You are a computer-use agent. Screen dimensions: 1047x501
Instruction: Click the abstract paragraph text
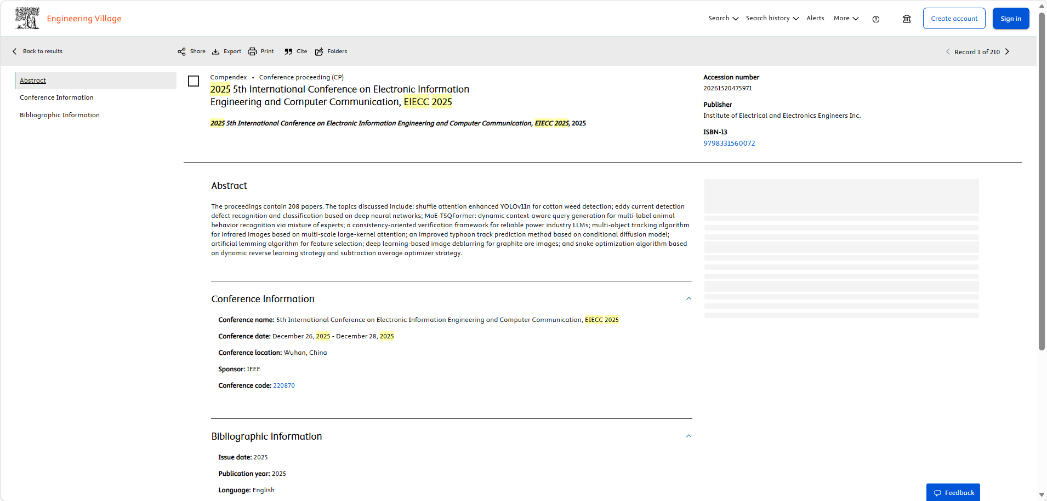451,229
